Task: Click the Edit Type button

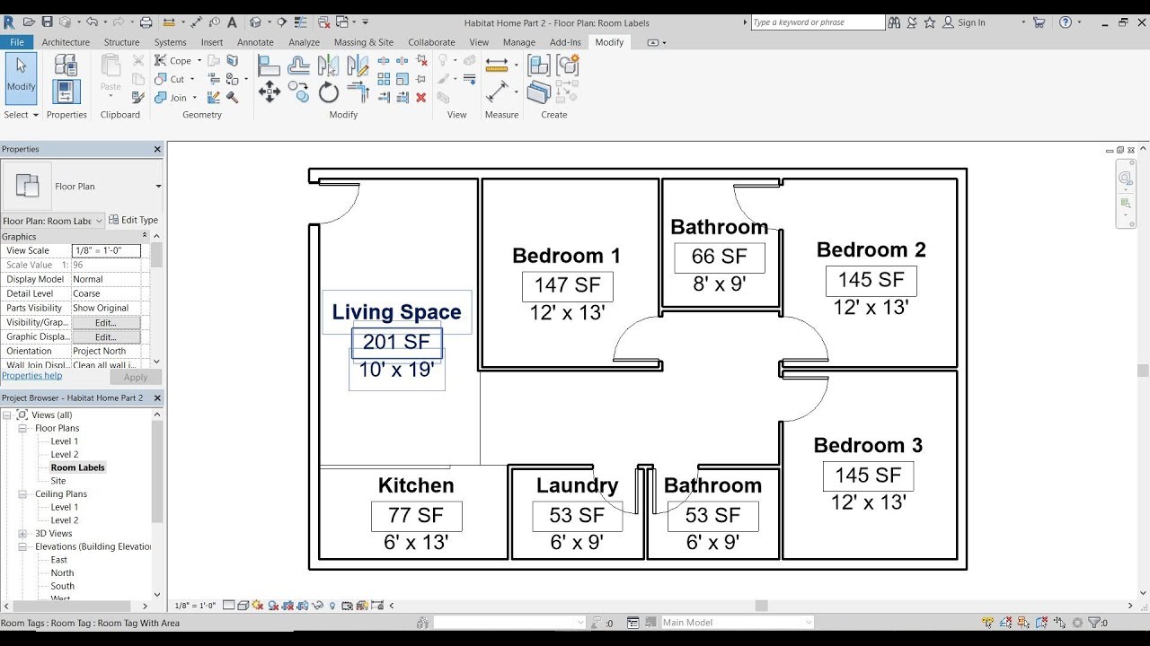Action: coord(133,220)
